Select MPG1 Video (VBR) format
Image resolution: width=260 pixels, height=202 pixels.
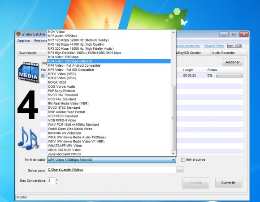coord(109,74)
